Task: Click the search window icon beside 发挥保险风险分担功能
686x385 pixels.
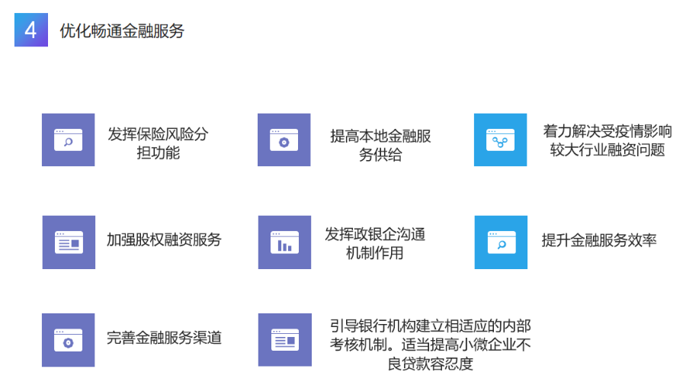Action: click(x=69, y=140)
